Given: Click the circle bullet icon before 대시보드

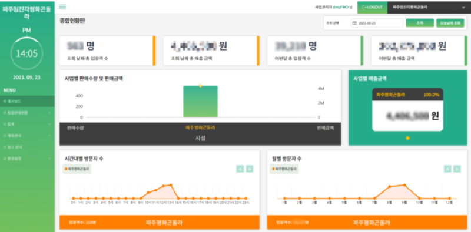Looking at the screenshot, I should 5,101.
